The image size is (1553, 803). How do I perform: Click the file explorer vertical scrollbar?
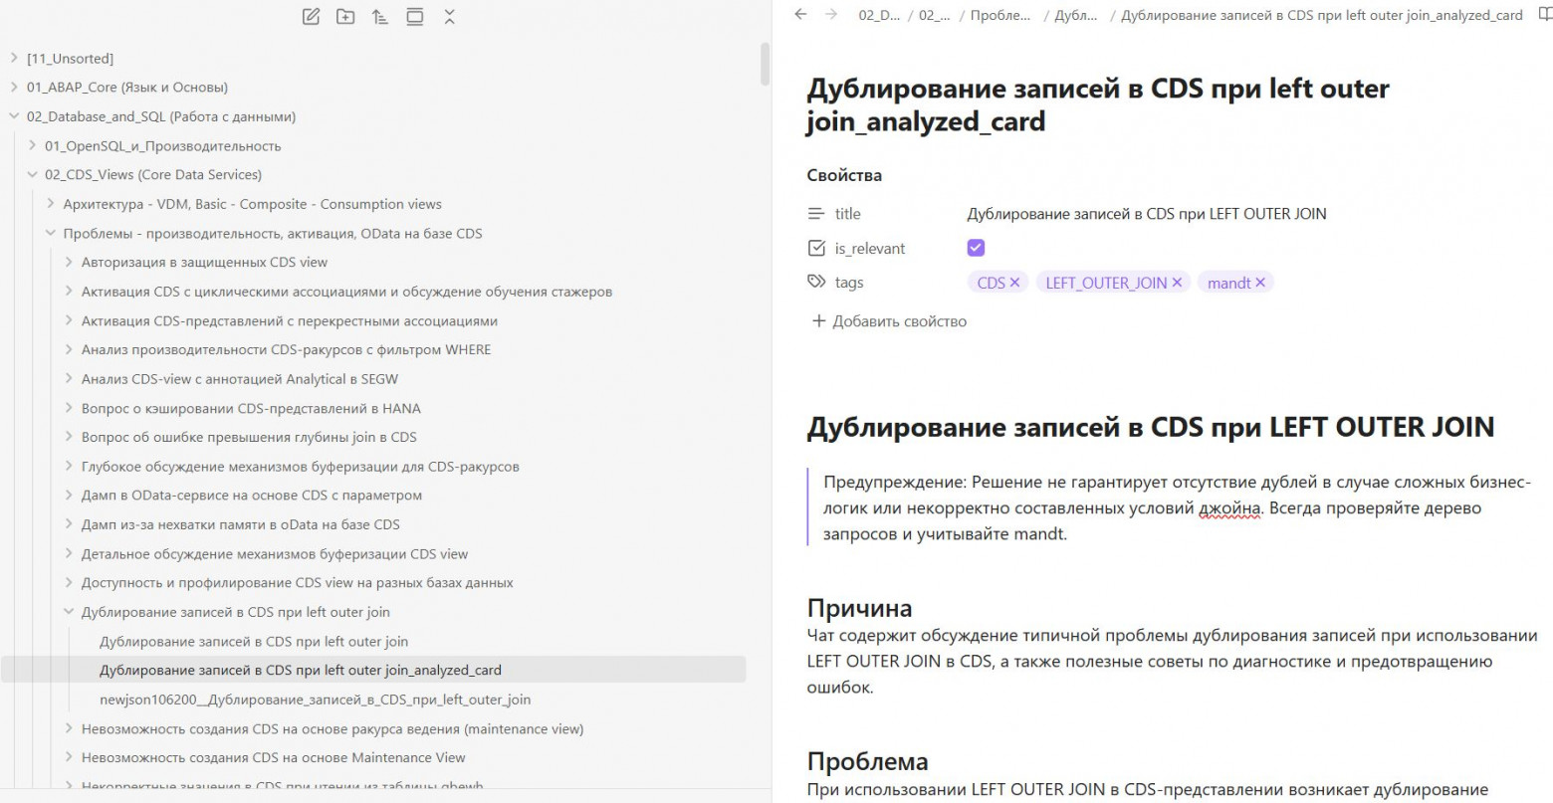tap(765, 65)
